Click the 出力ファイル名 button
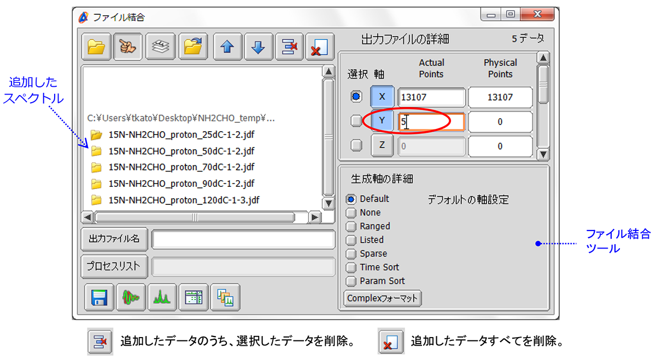This screenshot has width=656, height=360. tap(114, 239)
